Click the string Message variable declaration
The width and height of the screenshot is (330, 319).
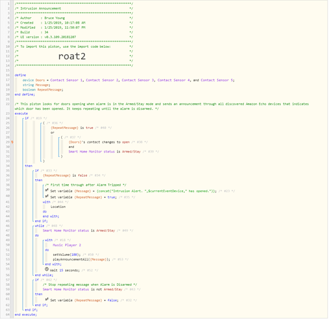click(x=36, y=85)
